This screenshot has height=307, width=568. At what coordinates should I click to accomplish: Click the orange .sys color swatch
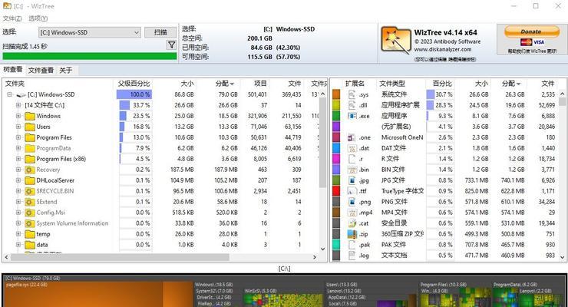336,94
